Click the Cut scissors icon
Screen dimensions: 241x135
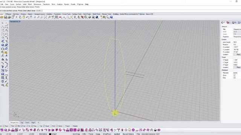[x=17, y=17]
